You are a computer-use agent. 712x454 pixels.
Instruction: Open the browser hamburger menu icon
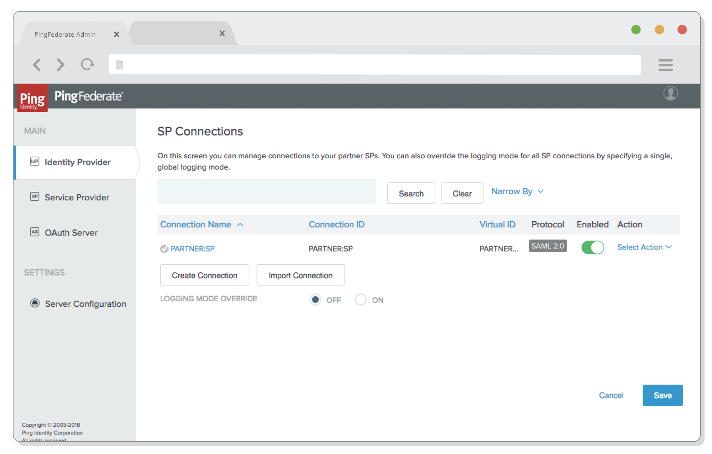tap(665, 65)
